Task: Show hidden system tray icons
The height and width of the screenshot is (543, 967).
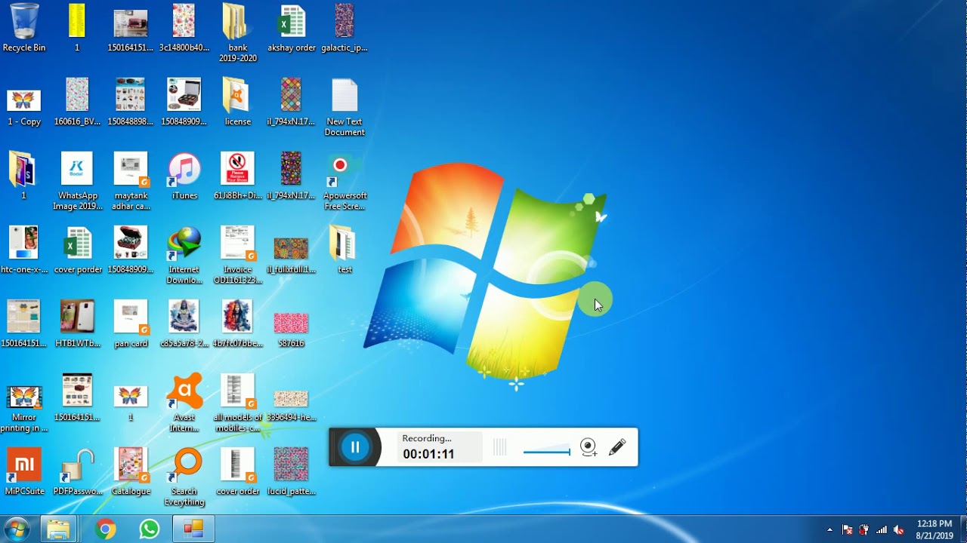Action: [830, 529]
